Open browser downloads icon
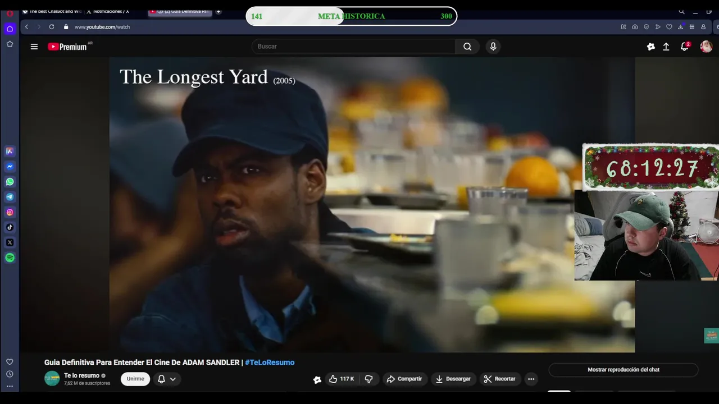719x404 pixels. point(681,27)
